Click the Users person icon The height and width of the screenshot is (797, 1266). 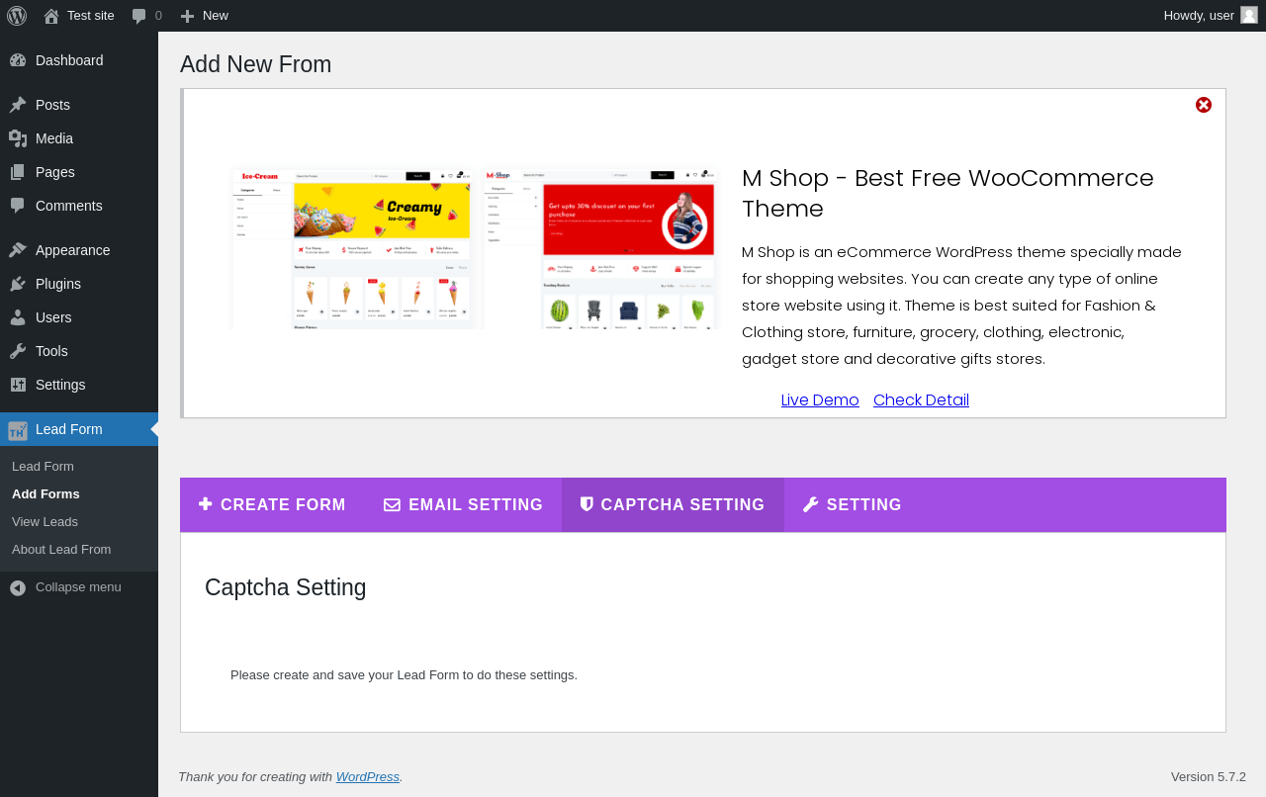click(18, 317)
